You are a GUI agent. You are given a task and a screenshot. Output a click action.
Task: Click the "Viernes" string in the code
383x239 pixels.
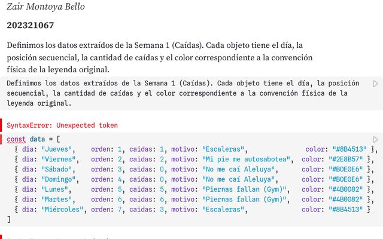tap(59, 160)
